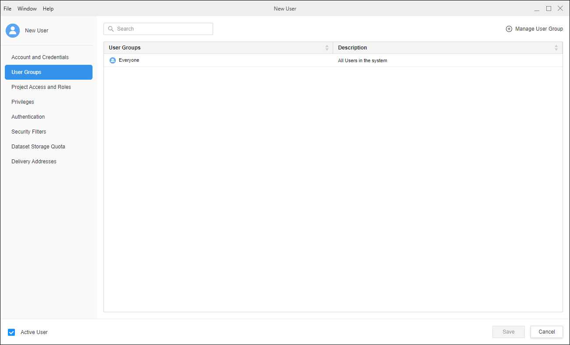570x345 pixels.
Task: Click the Everyone group icon
Action: click(x=112, y=60)
